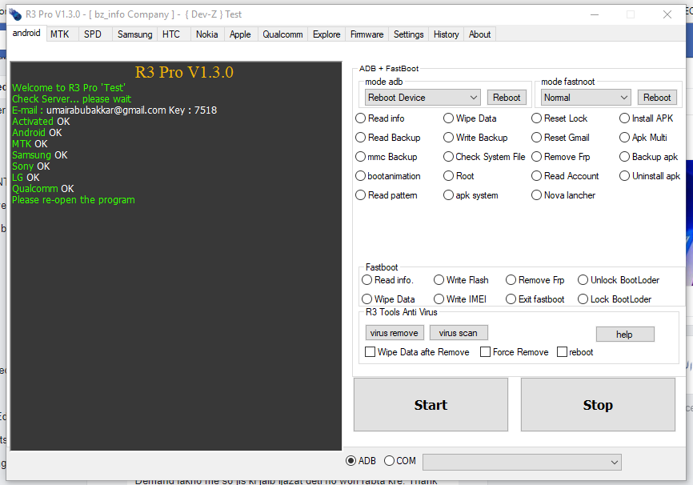Select the ADB Read info radio option

point(380,118)
